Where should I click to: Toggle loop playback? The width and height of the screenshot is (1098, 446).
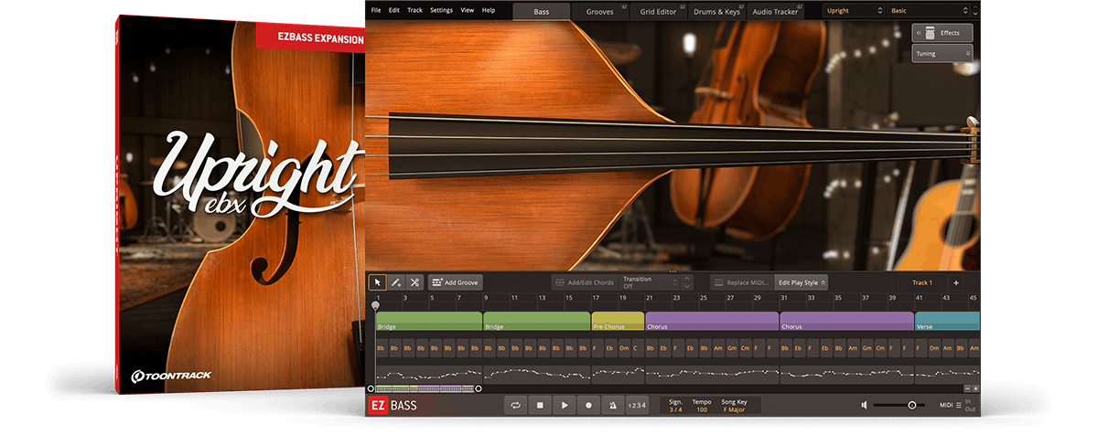[516, 405]
